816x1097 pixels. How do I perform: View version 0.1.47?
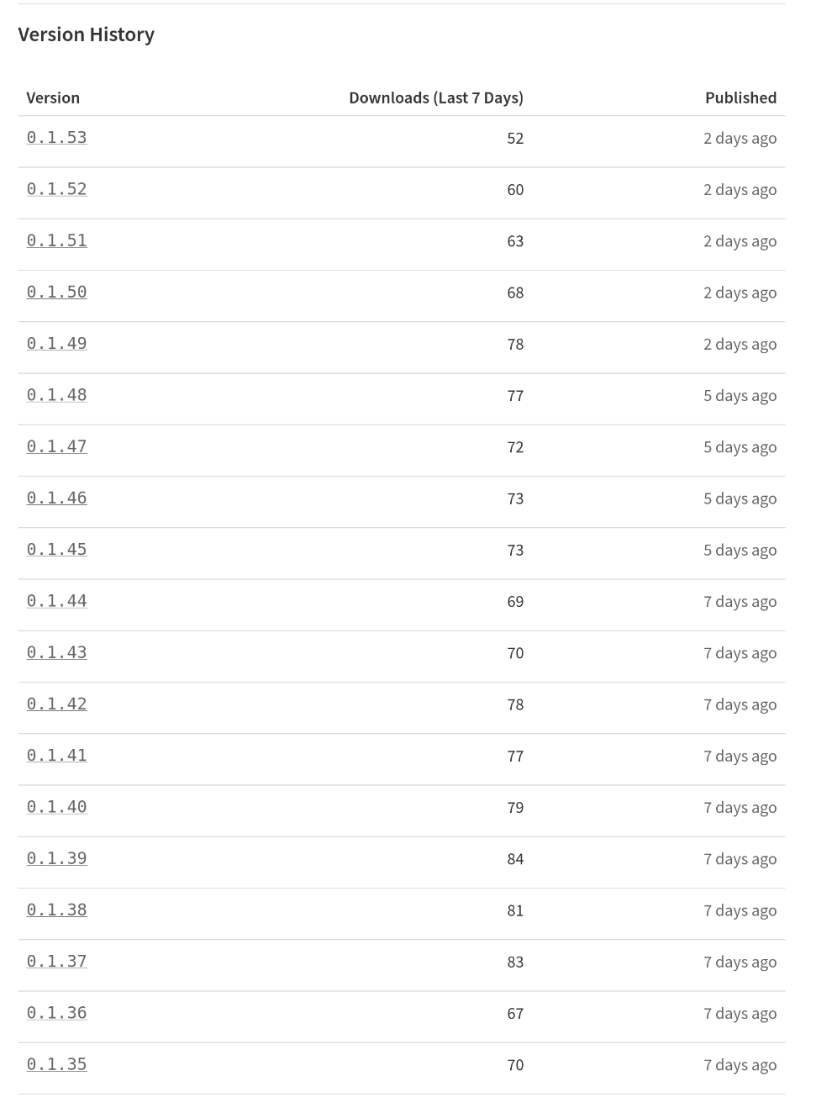pos(56,446)
